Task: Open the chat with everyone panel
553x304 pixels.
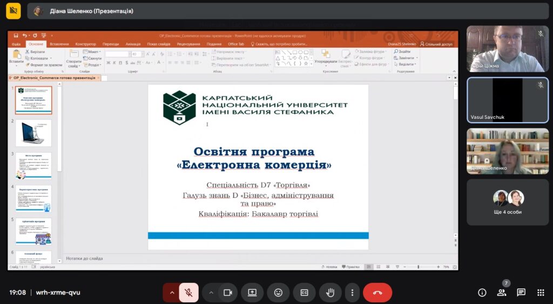Action: pyautogui.click(x=521, y=293)
